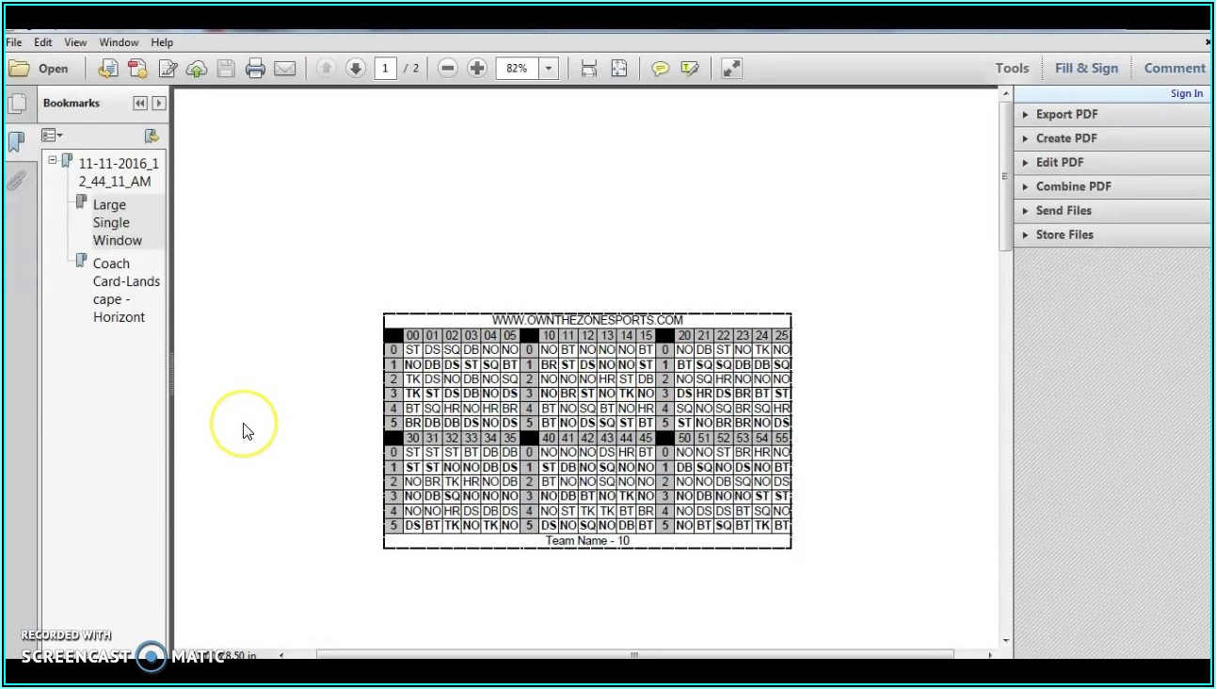Open the Fill & Sign pane
This screenshot has width=1216, height=689.
[x=1086, y=68]
